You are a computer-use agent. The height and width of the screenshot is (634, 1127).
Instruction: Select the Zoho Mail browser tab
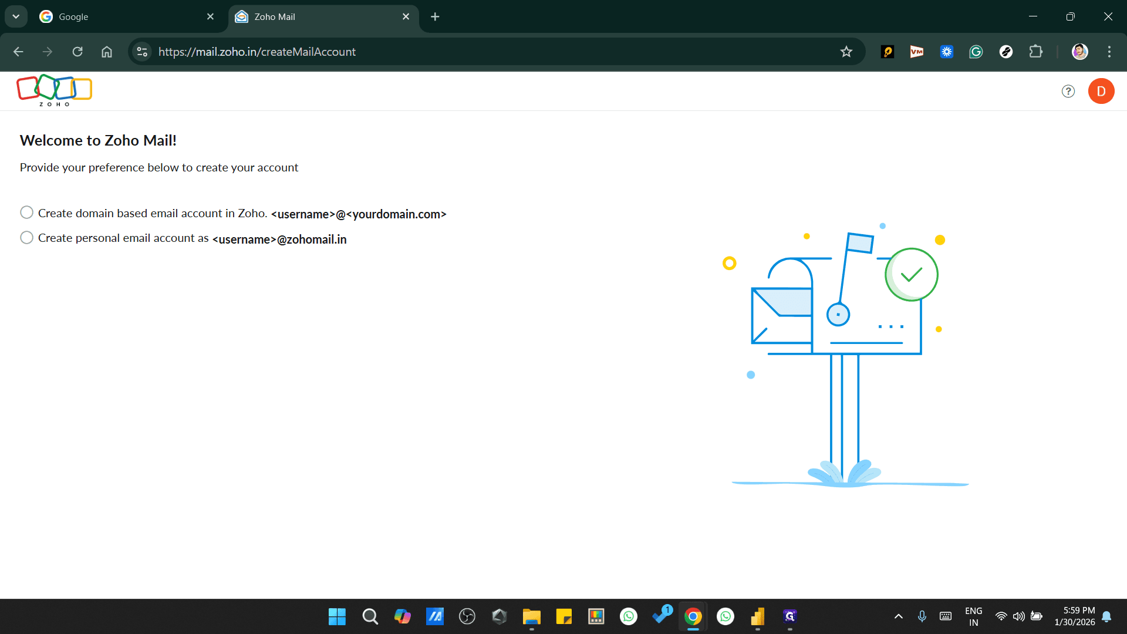(x=323, y=16)
